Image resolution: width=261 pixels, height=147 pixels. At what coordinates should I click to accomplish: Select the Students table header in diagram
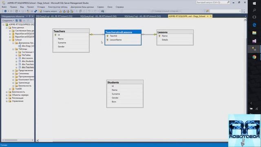click(125, 82)
